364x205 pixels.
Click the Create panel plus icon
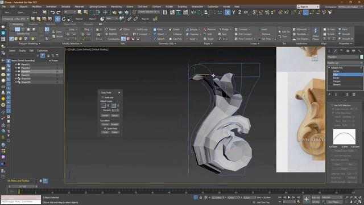pos(329,51)
